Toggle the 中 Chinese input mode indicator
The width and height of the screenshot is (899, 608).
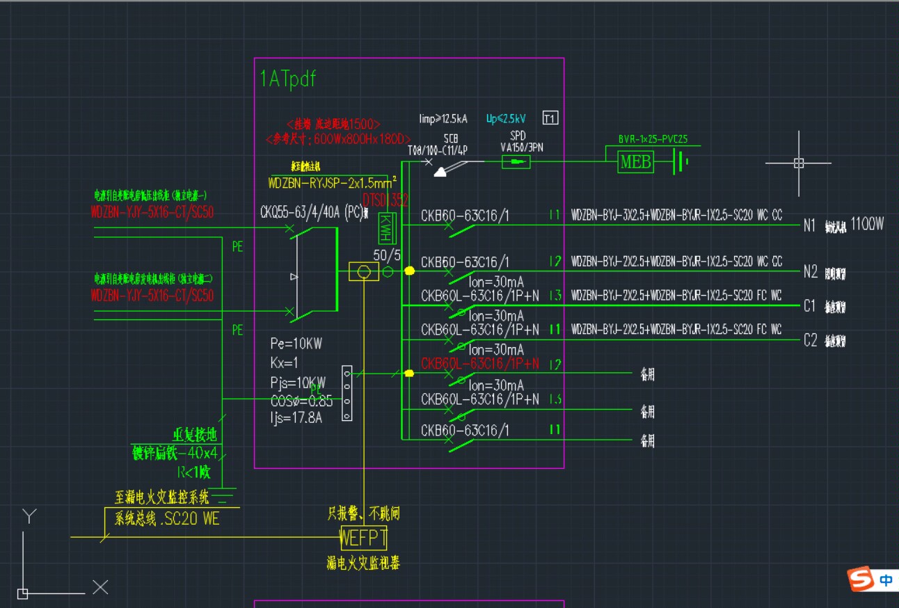point(886,580)
